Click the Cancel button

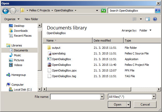[x=145, y=105]
